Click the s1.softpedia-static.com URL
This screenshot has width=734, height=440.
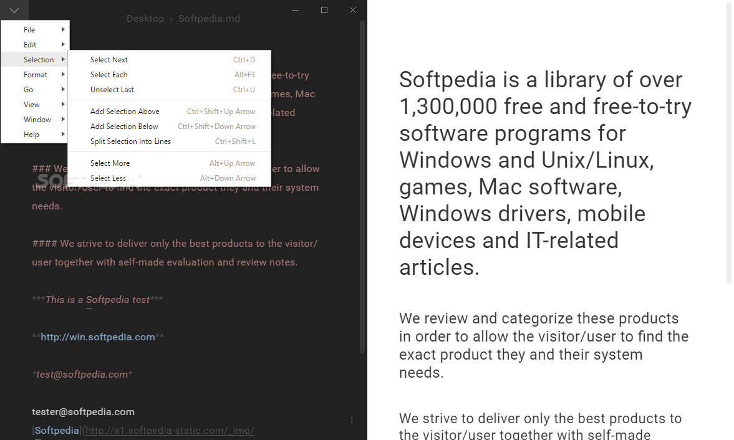[x=170, y=431]
